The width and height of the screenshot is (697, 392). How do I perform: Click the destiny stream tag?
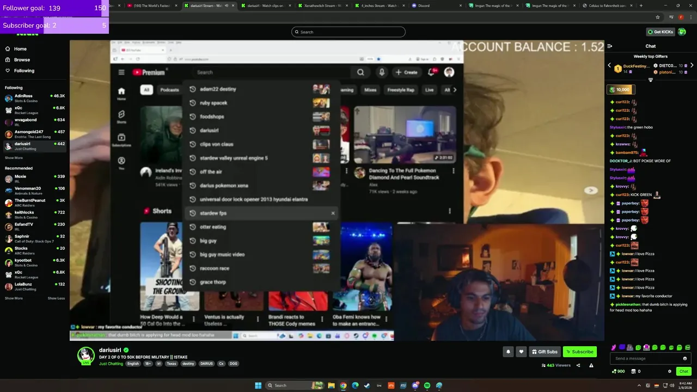(x=188, y=364)
